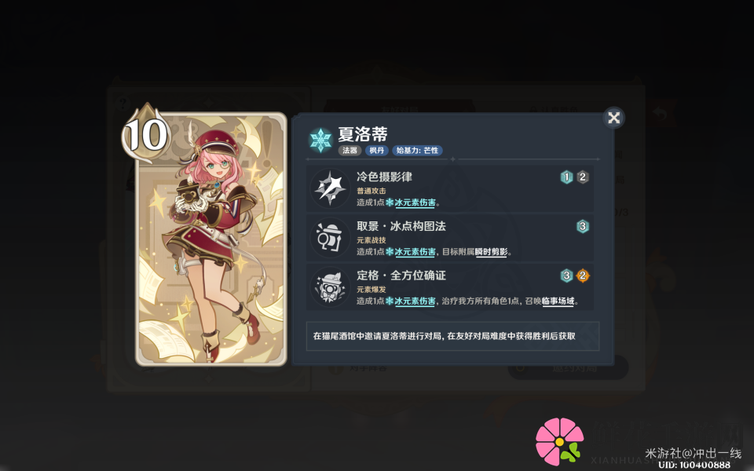The image size is (754, 471).
Task: Click the pink flower watermark logo
Action: [x=559, y=441]
